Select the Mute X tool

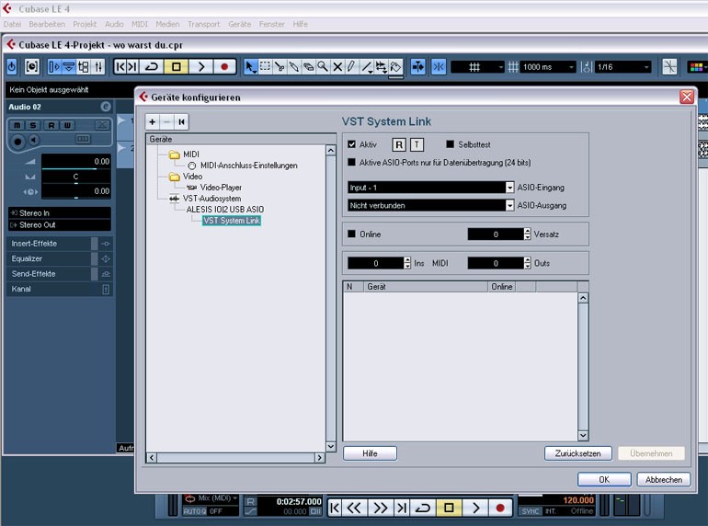click(x=337, y=67)
